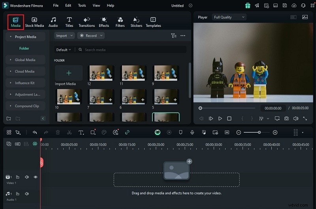This screenshot has width=316, height=209.
Task: Switch to the Effects tab
Action: pos(104,22)
